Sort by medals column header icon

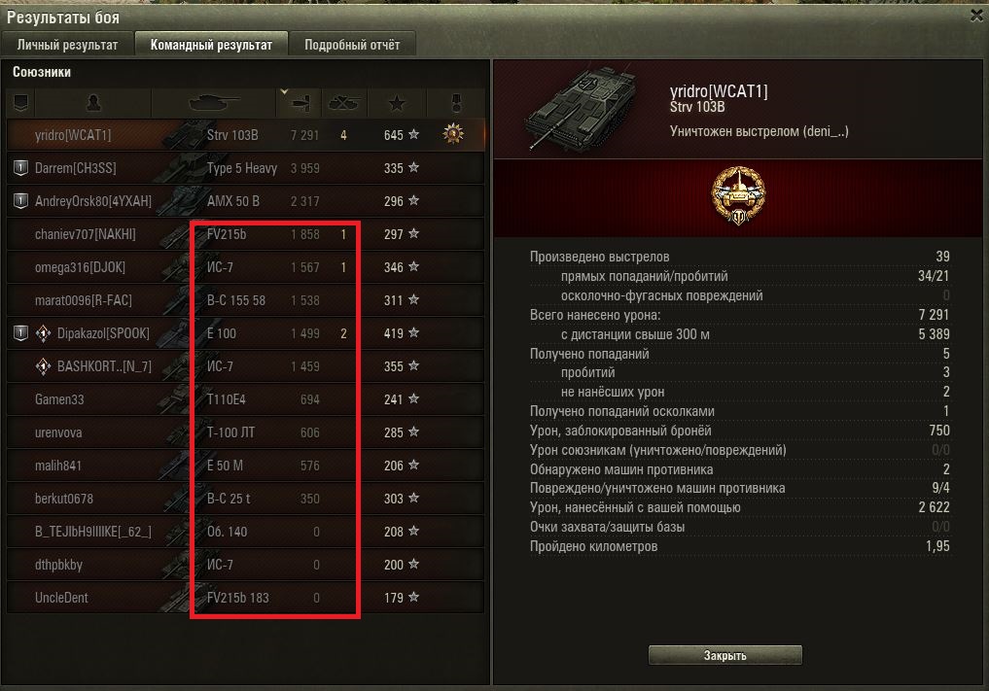(x=456, y=103)
